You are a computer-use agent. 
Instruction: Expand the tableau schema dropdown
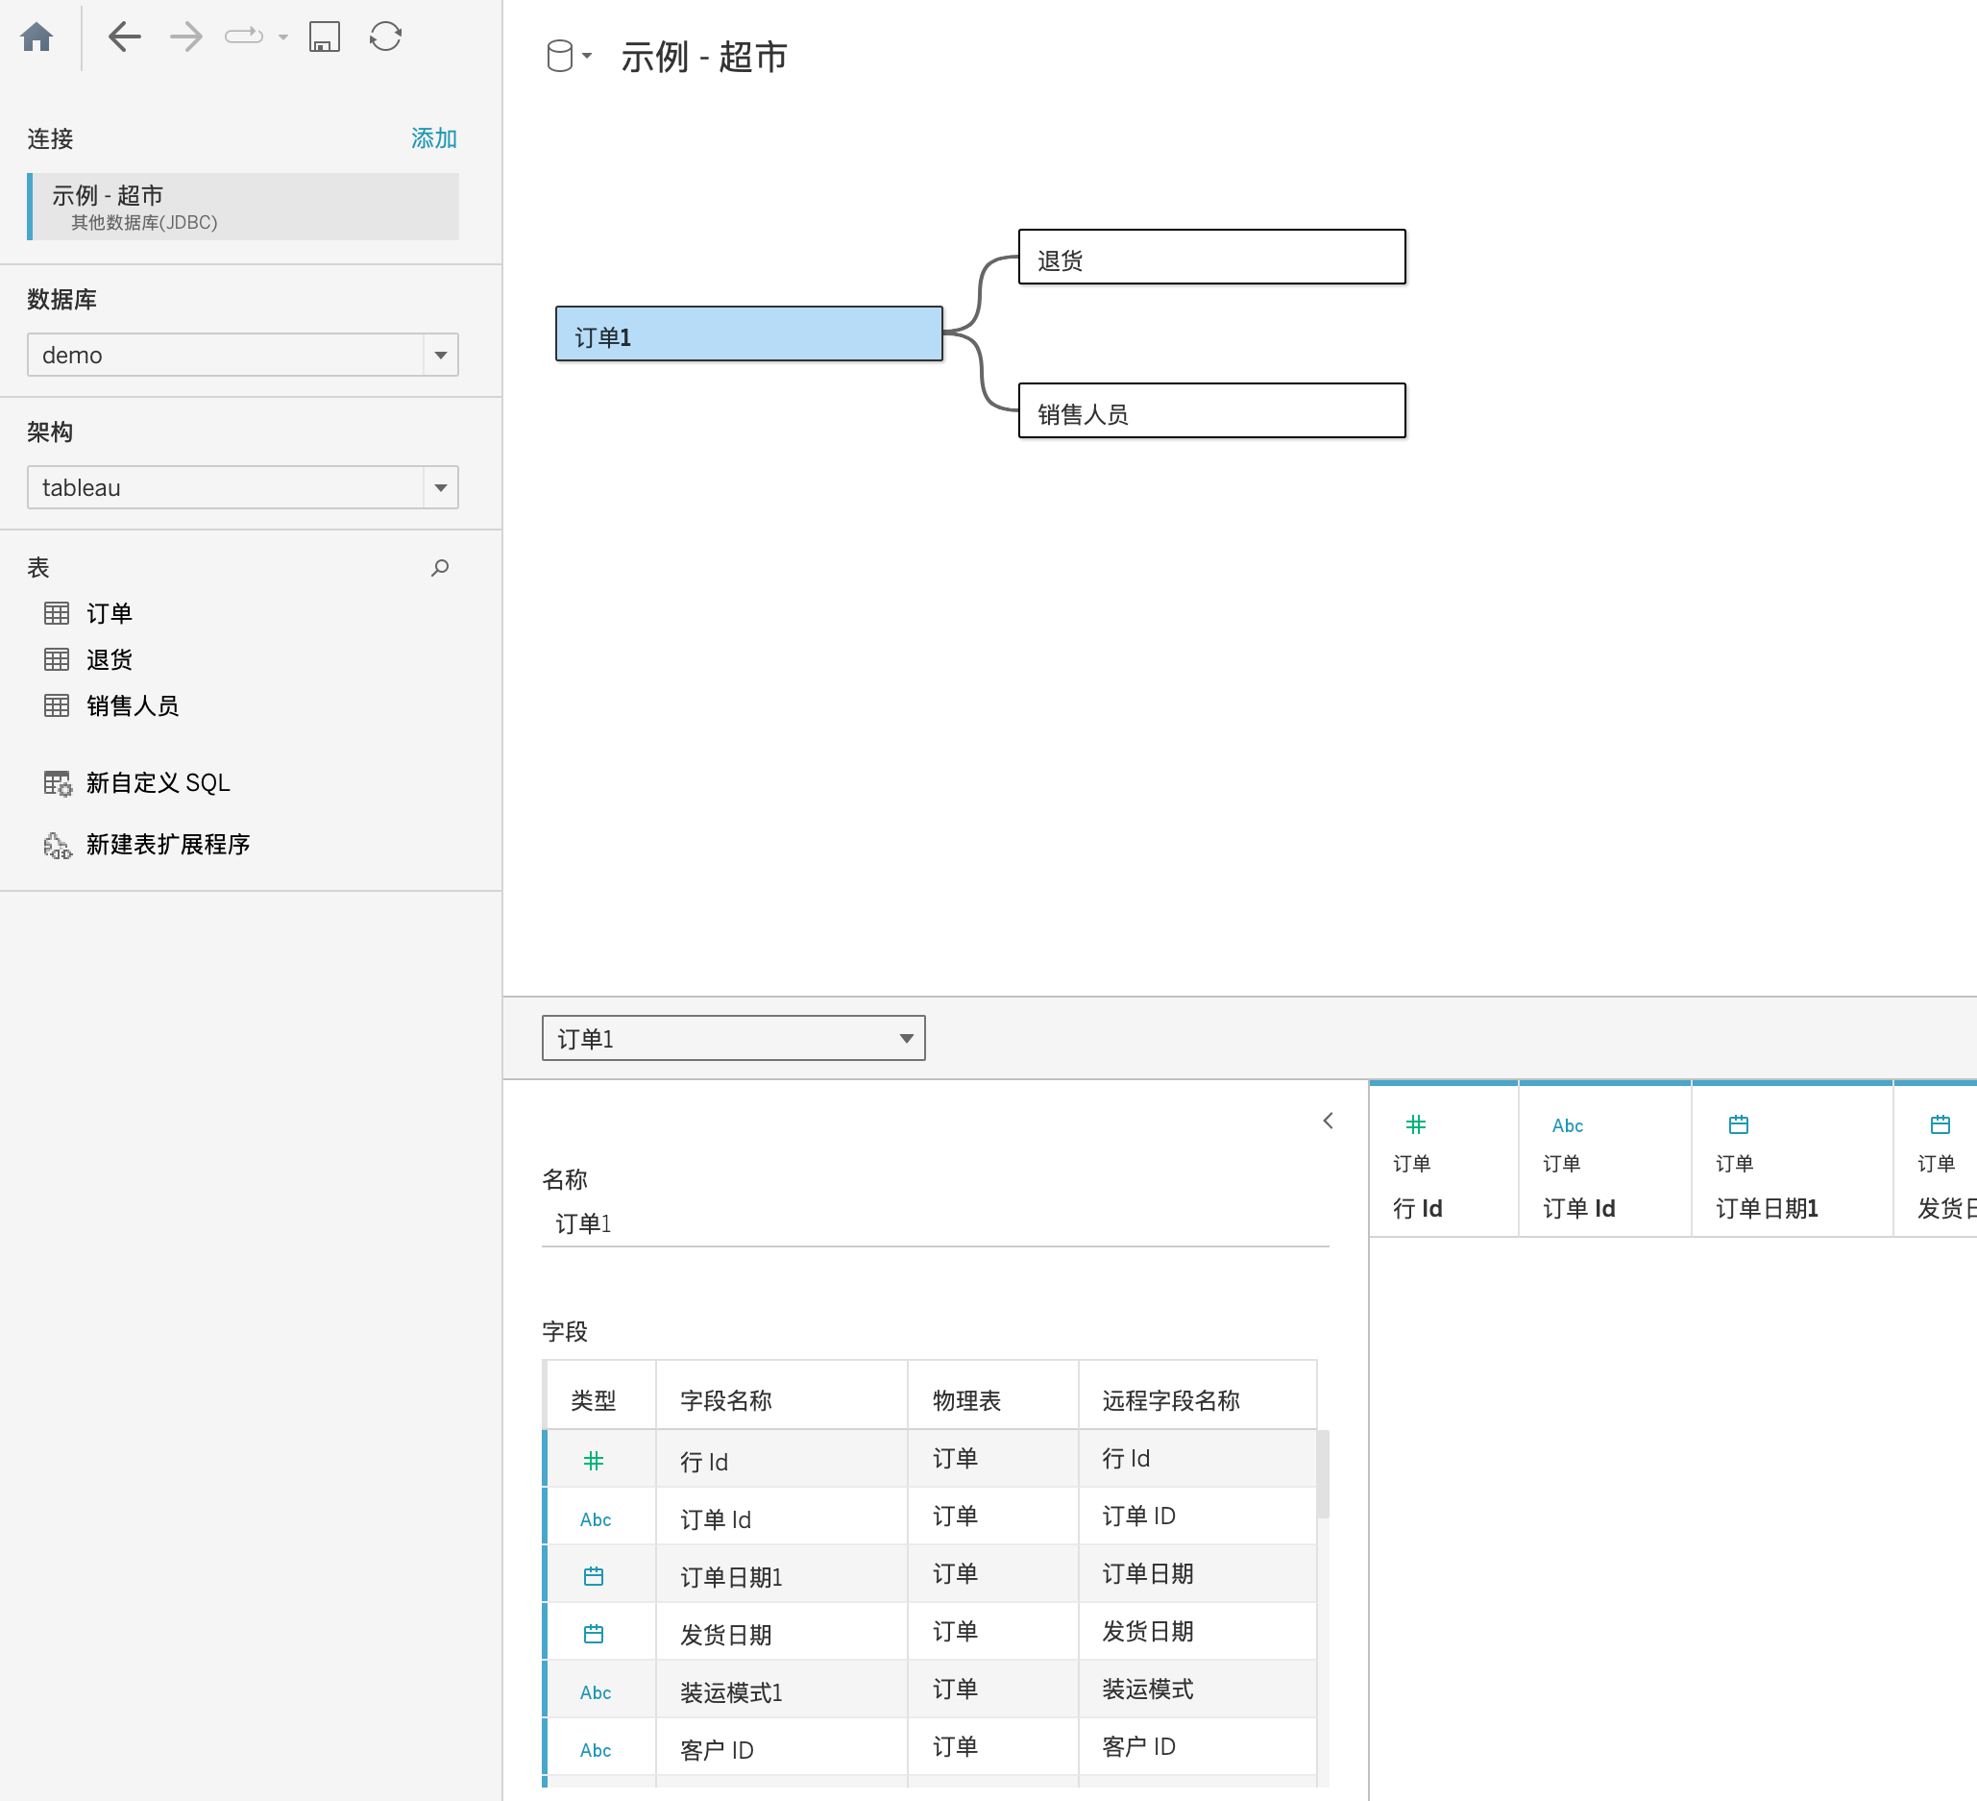(x=440, y=487)
